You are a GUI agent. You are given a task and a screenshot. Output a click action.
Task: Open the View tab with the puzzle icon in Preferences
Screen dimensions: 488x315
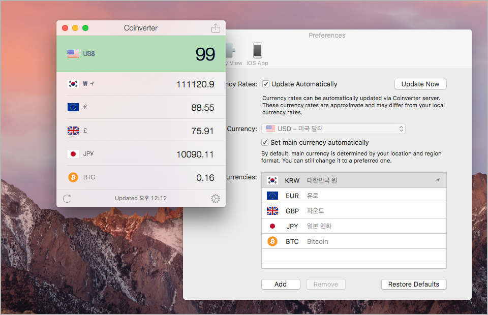[x=234, y=54]
